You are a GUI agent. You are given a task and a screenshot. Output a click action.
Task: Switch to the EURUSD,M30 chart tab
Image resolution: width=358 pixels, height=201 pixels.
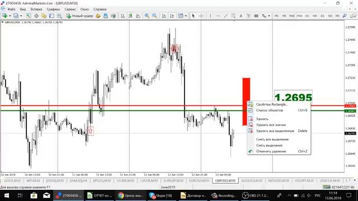(x=199, y=180)
